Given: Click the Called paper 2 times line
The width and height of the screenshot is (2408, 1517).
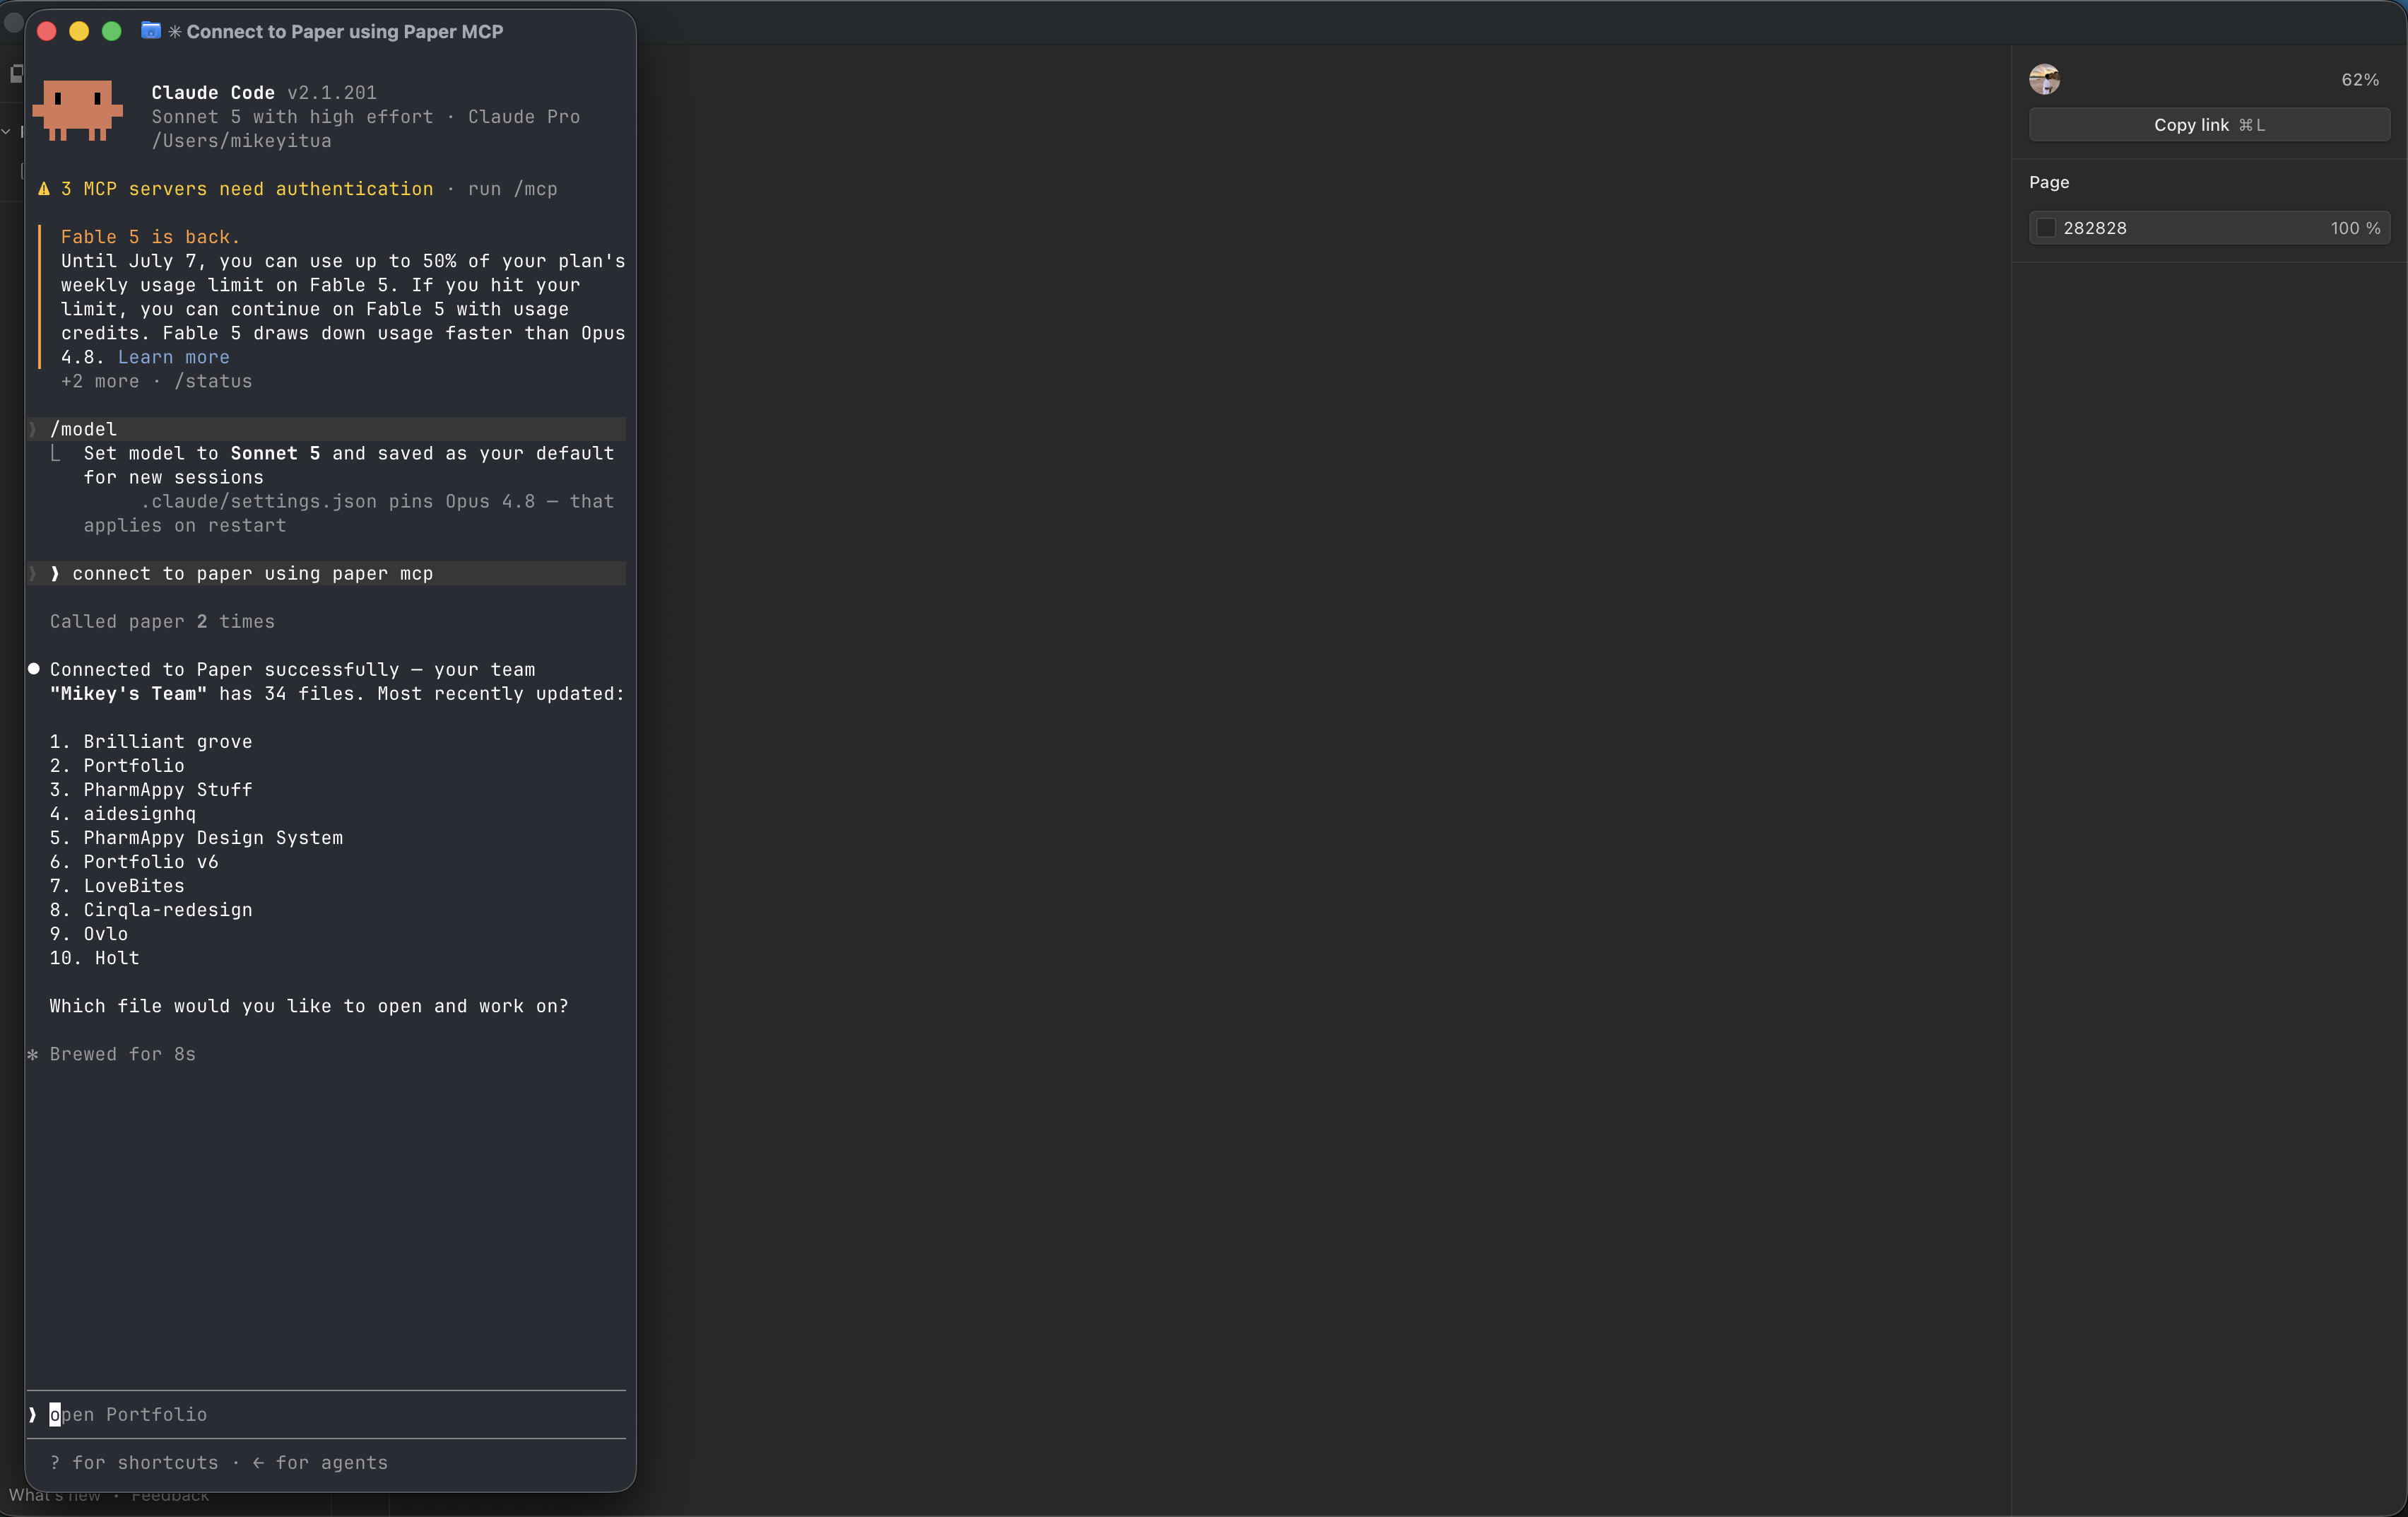Looking at the screenshot, I should [162, 621].
